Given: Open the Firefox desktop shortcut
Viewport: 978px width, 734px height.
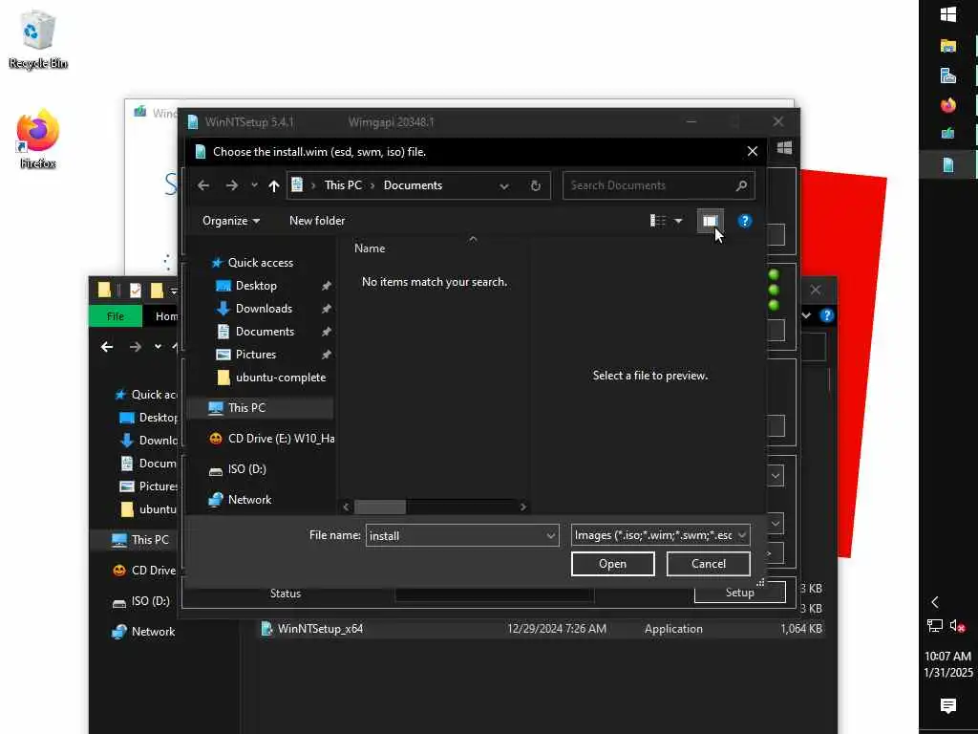Looking at the screenshot, I should [37, 140].
